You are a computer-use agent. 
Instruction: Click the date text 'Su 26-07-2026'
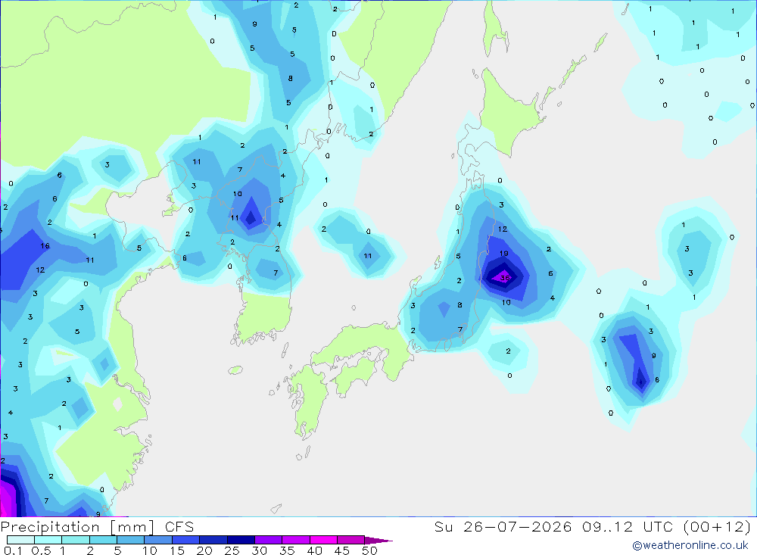(x=503, y=526)
